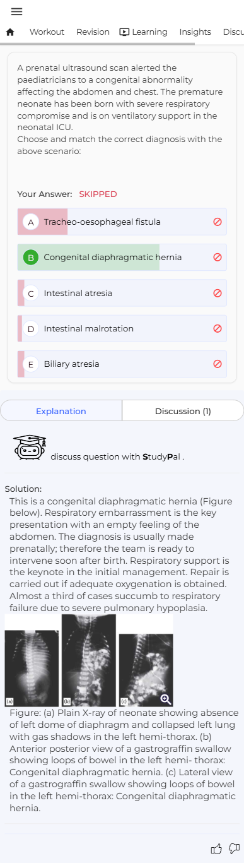Go to the home icon

[x=10, y=32]
